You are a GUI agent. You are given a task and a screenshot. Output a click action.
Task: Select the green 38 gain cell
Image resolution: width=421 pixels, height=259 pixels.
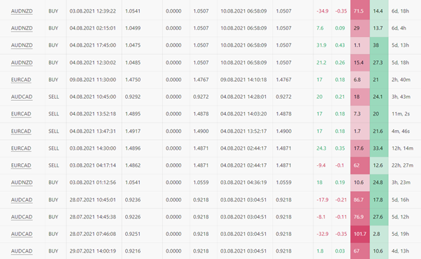coord(379,45)
